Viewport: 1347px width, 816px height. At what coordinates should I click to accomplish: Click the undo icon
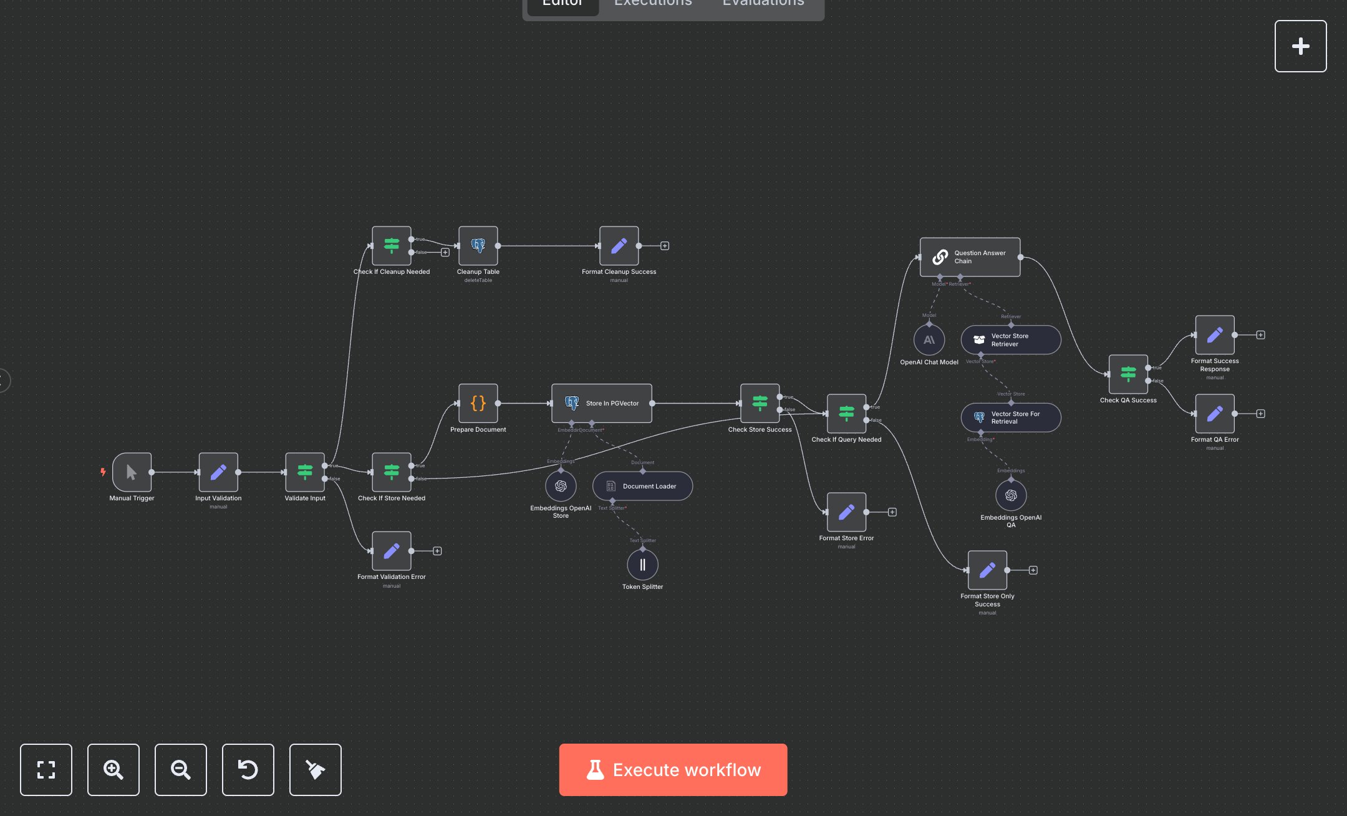(248, 770)
